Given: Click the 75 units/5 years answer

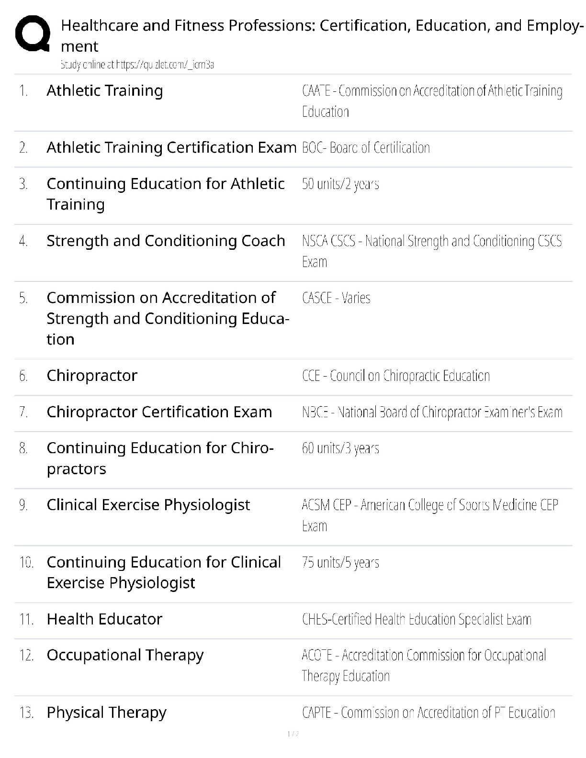Looking at the screenshot, I should (x=340, y=562).
